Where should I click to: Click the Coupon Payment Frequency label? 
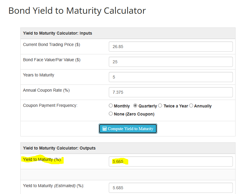point(50,106)
